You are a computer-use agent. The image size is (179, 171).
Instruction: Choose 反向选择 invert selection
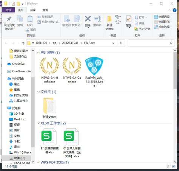point(162,27)
